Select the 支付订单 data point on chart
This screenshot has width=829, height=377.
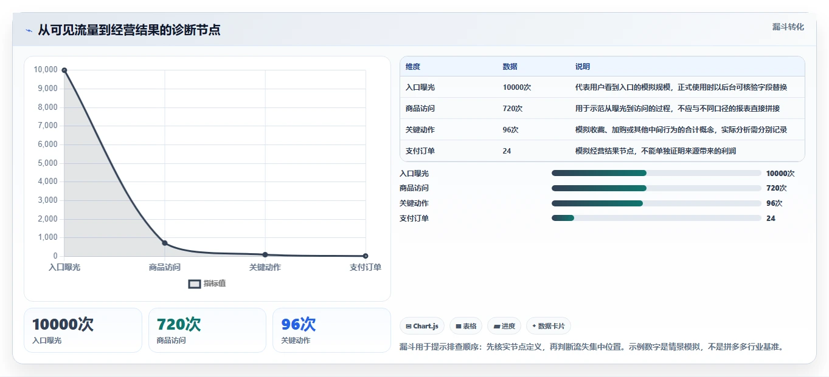pyautogui.click(x=366, y=256)
